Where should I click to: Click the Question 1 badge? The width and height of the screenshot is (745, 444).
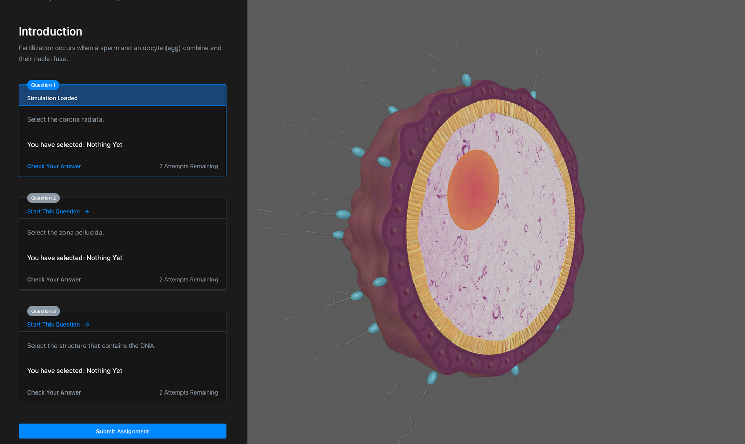(x=43, y=85)
